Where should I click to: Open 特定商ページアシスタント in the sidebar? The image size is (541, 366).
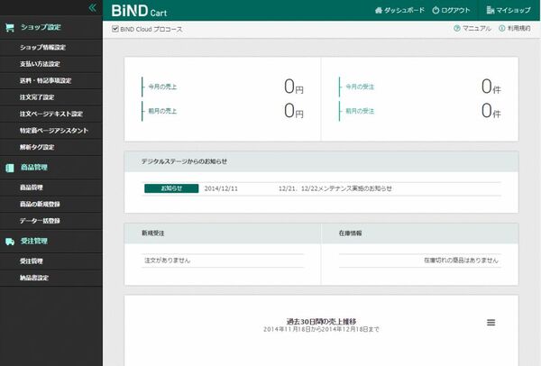tap(54, 131)
